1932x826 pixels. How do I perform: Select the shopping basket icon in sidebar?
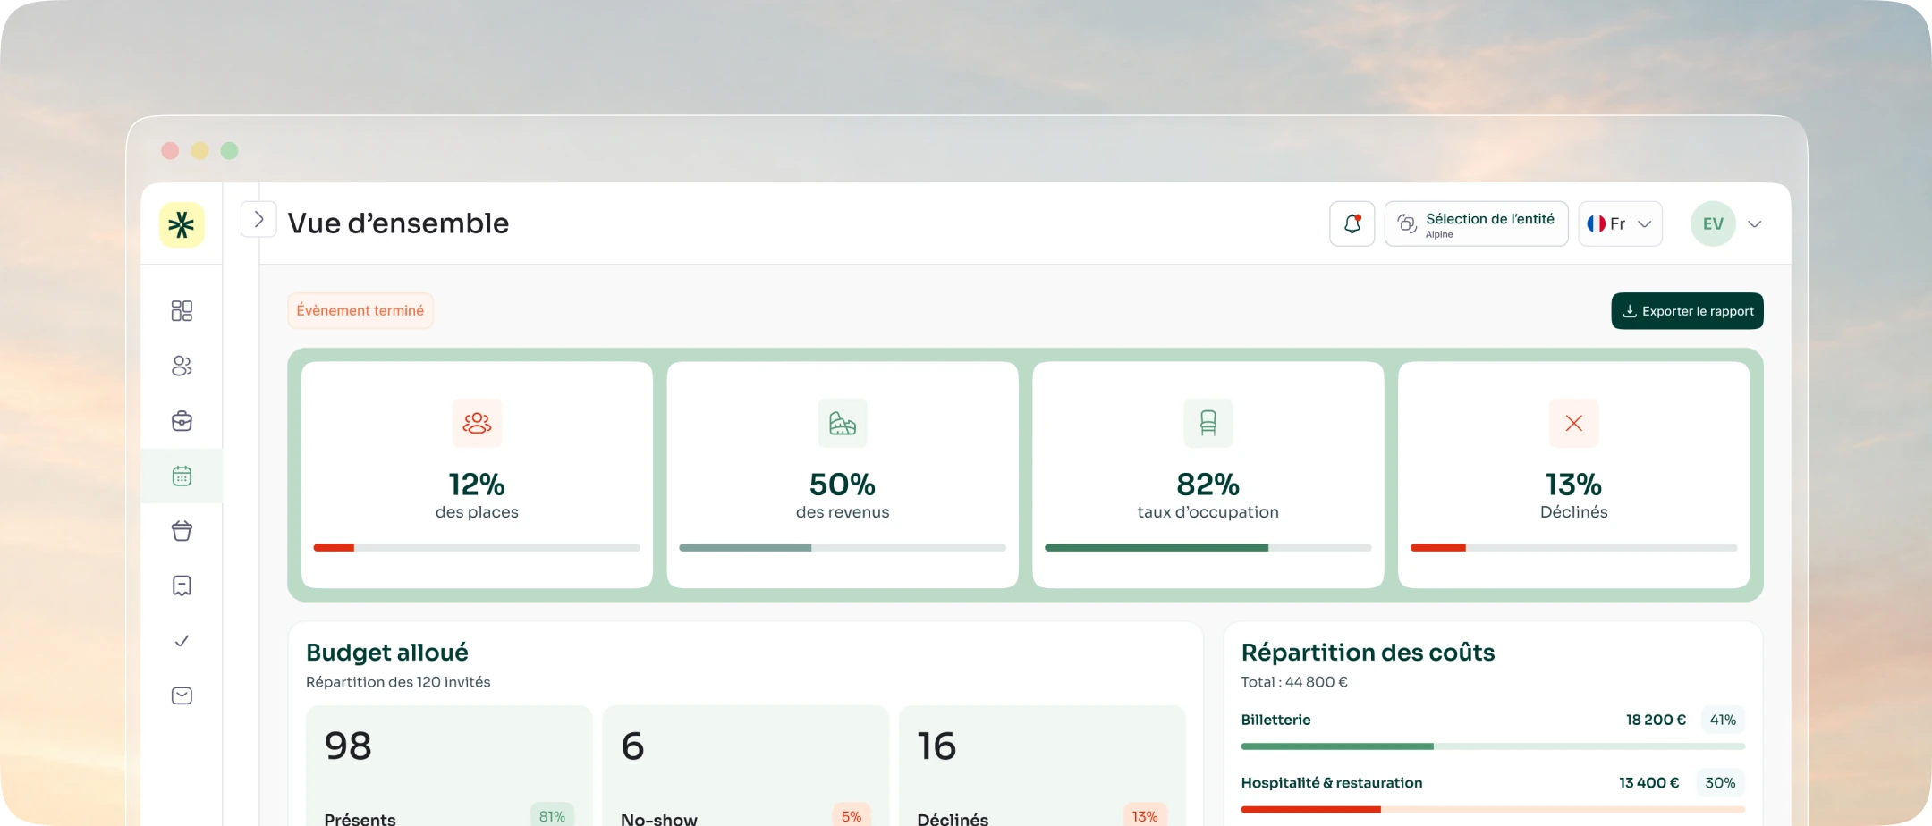tap(182, 531)
